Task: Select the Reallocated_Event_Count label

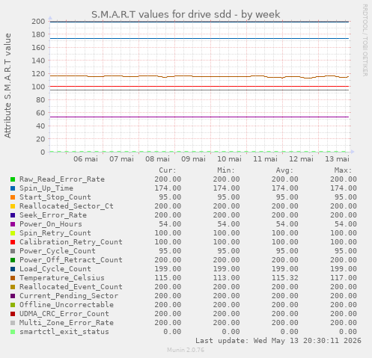Action: [71, 287]
